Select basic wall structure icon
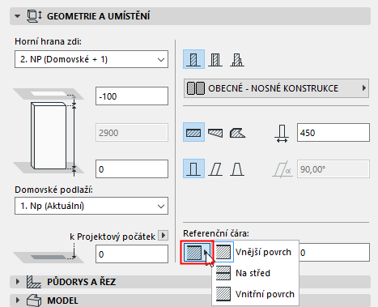378x307 pixels. tap(193, 59)
